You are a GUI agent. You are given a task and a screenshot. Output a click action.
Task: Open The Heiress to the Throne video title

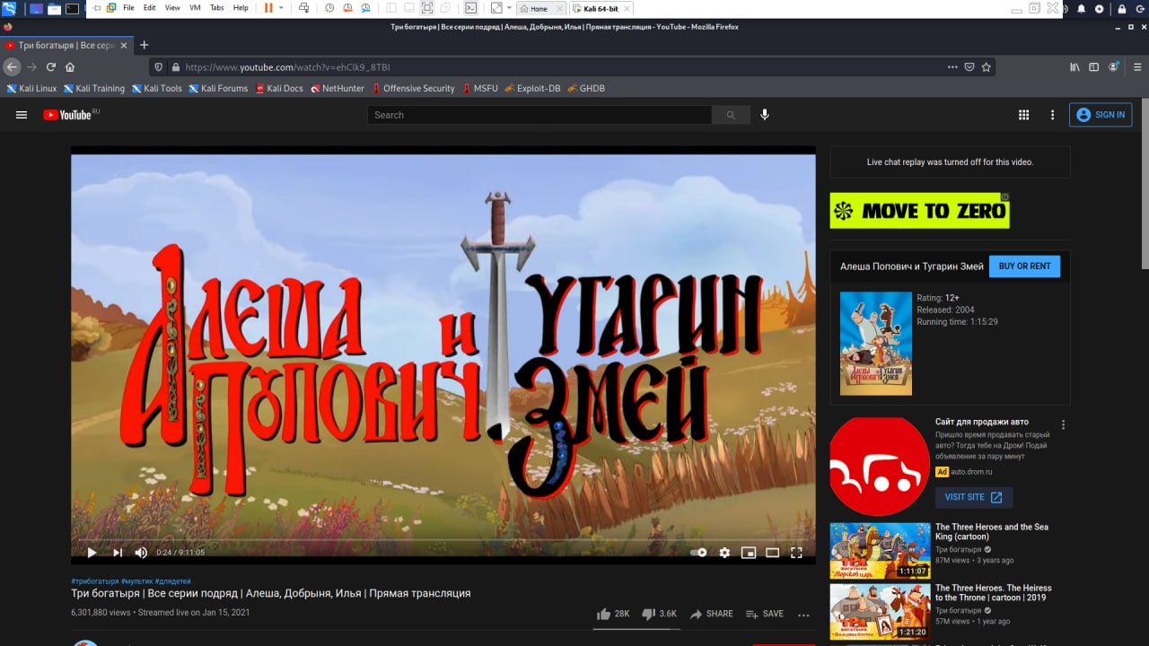994,593
